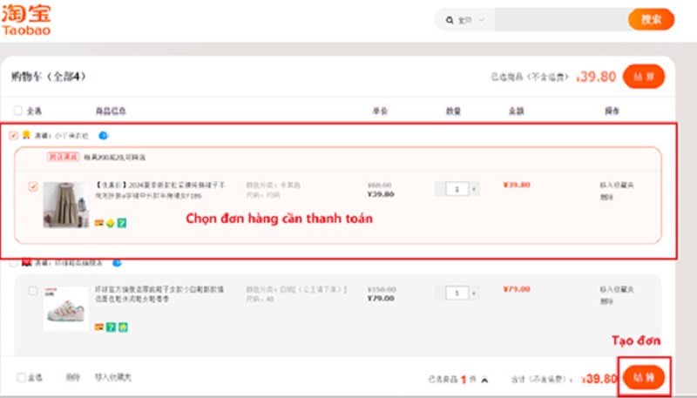Click the sneaker quantity input field
This screenshot has width=697, height=398.
[x=457, y=293]
